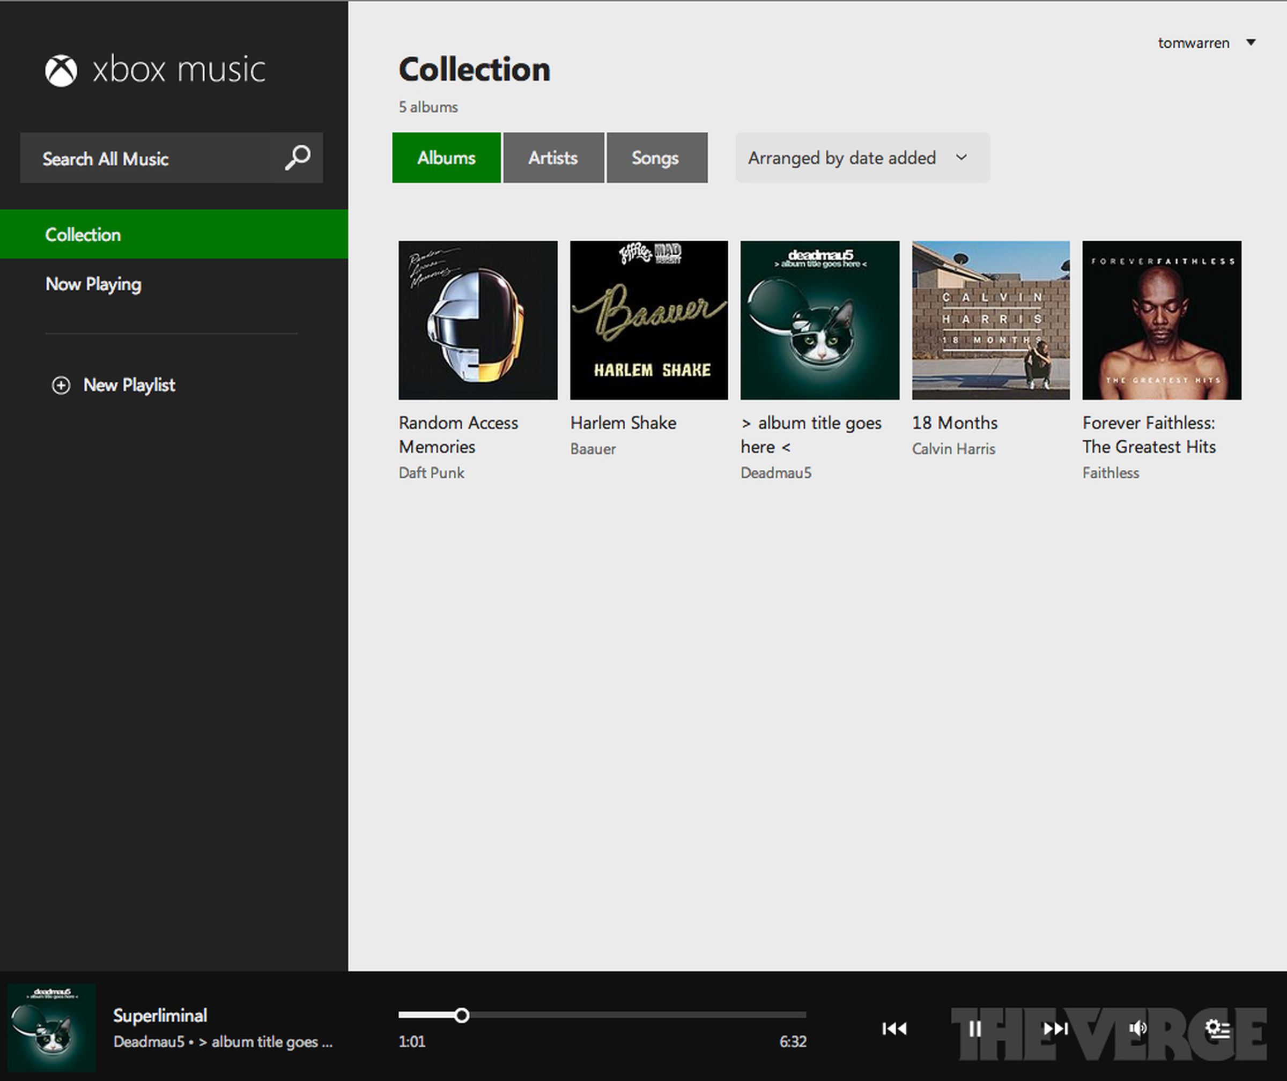Click the Baauer artist name
This screenshot has height=1081, width=1287.
[x=593, y=449]
